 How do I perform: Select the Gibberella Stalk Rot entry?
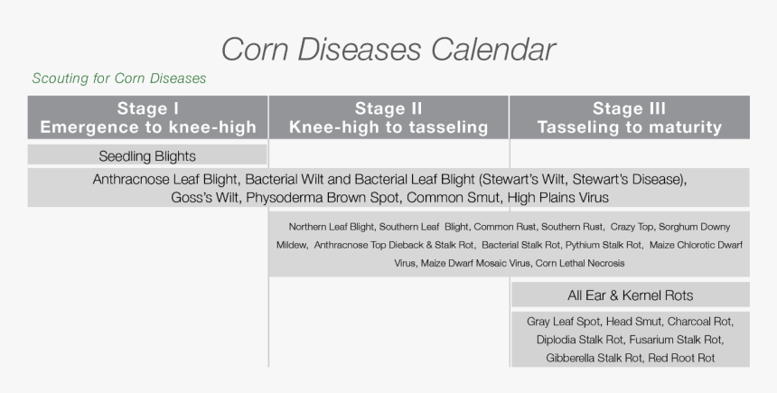pos(594,359)
